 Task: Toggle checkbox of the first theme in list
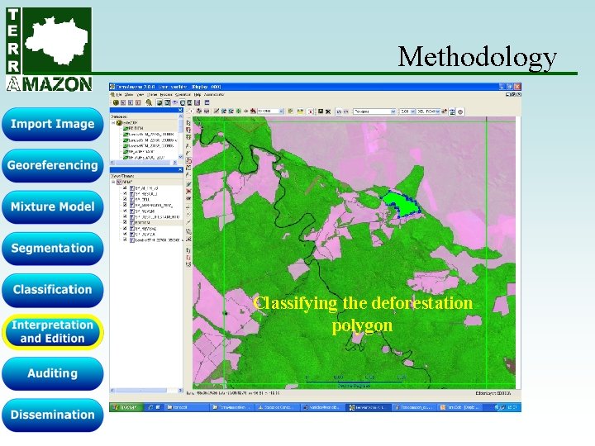[x=125, y=187]
